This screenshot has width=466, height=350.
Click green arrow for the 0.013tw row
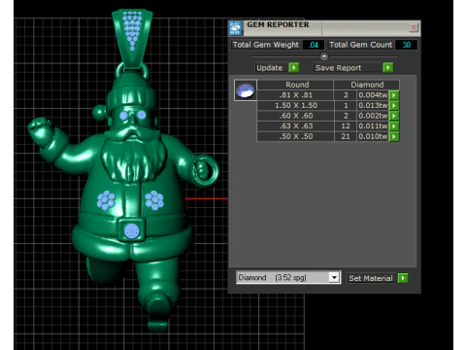(394, 105)
